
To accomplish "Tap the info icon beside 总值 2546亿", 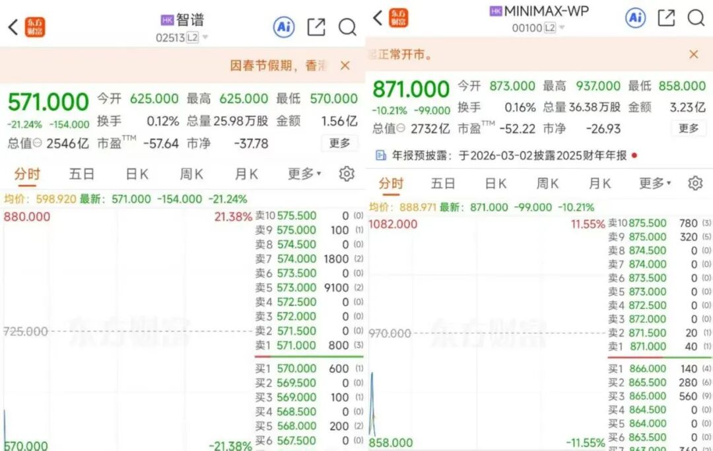I will pos(37,143).
